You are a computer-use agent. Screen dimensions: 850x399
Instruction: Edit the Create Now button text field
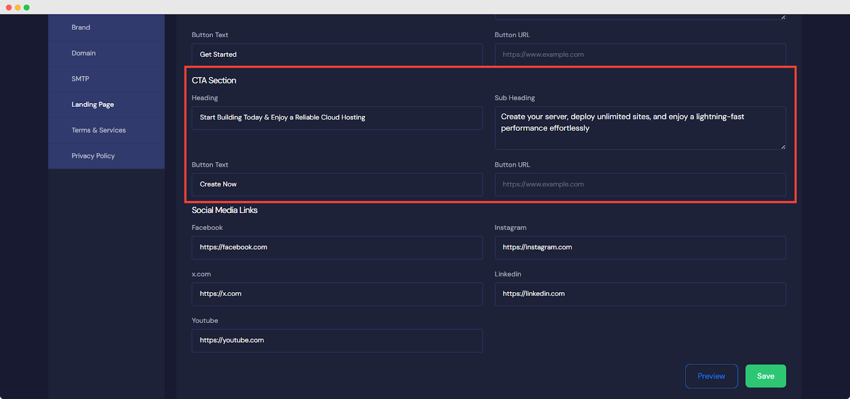pyautogui.click(x=337, y=184)
